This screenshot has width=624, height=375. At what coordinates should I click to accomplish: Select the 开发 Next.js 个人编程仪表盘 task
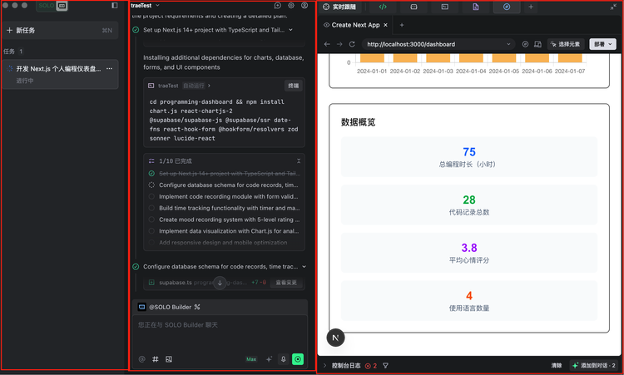(x=60, y=74)
